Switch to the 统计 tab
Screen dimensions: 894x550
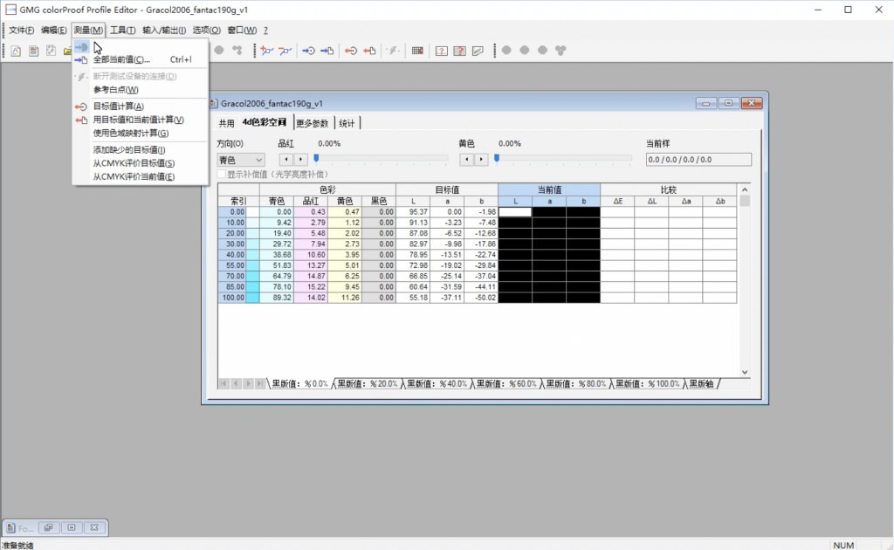[347, 123]
